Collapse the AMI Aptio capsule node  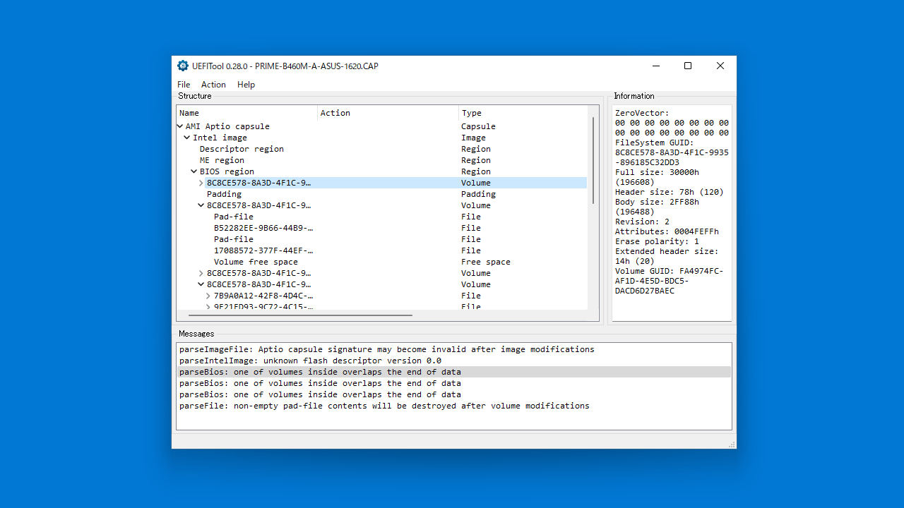point(180,126)
